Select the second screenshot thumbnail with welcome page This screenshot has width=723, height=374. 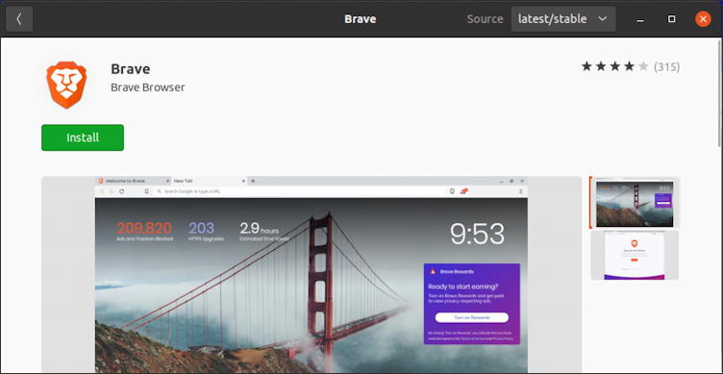click(x=635, y=255)
